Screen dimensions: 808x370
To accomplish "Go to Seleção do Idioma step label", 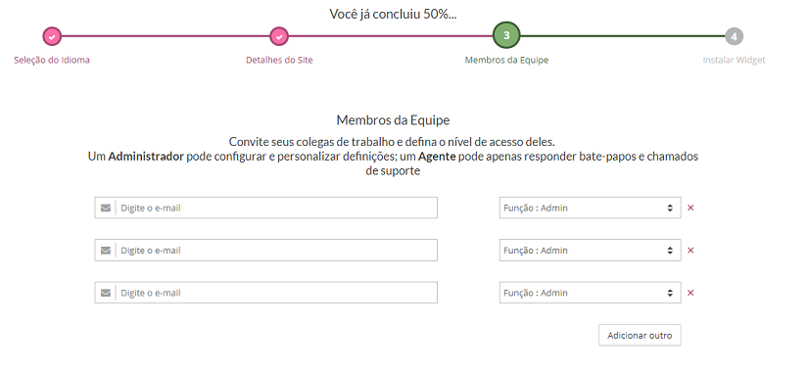I will click(x=52, y=60).
